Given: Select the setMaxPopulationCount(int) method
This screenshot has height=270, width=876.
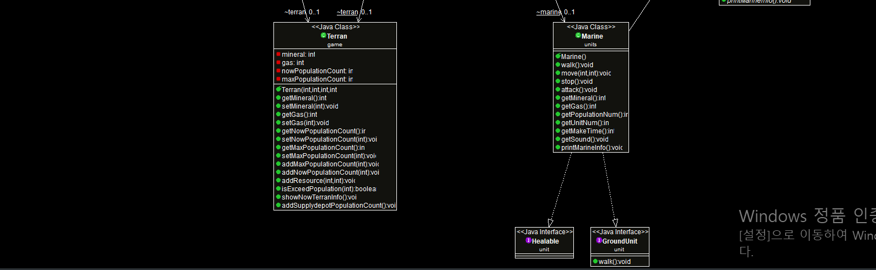Looking at the screenshot, I should (329, 156).
